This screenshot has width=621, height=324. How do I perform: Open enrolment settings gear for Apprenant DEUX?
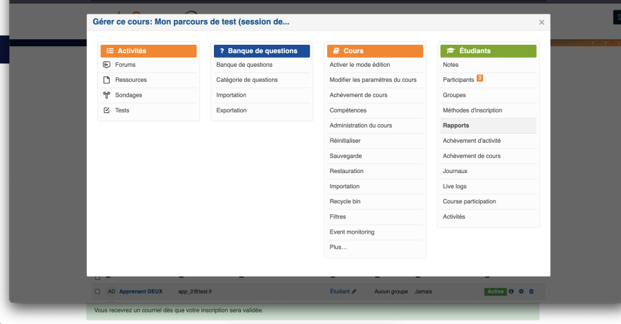(521, 292)
